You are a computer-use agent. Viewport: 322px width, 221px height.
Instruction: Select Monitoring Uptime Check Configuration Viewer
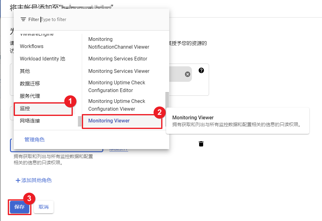(x=117, y=105)
